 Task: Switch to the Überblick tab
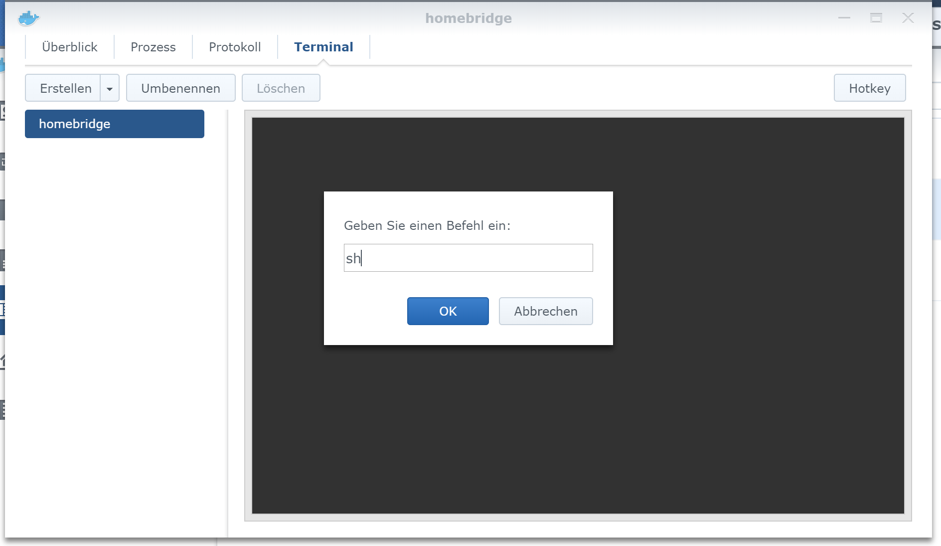pyautogui.click(x=70, y=47)
